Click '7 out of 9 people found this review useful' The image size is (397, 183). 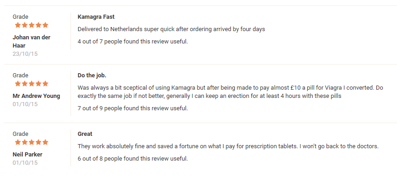coord(133,108)
